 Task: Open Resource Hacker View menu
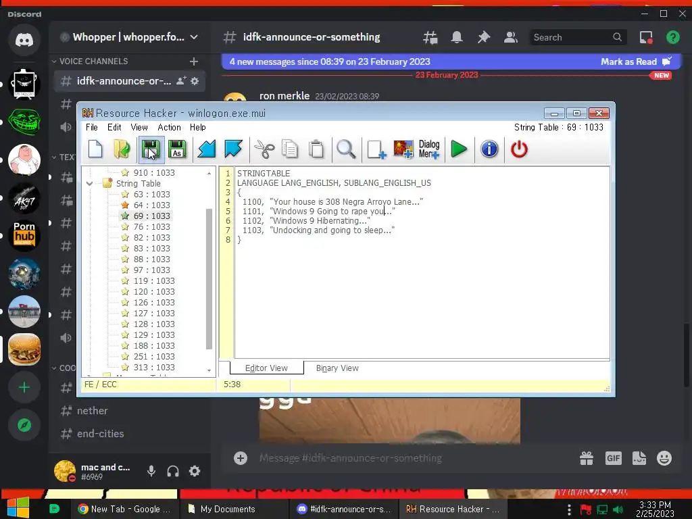tap(139, 127)
